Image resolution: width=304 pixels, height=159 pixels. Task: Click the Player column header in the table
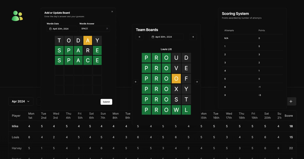pos(16,116)
